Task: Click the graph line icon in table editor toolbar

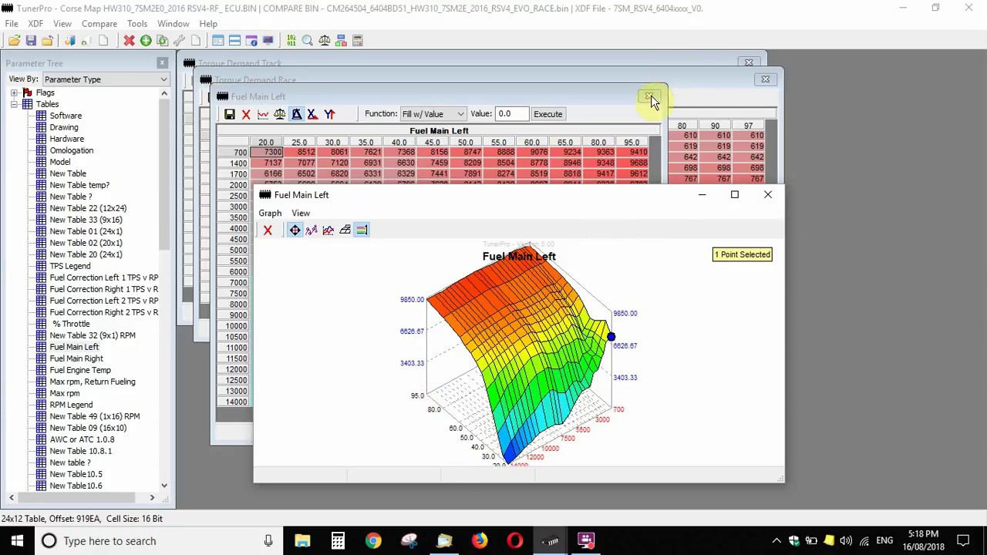Action: point(263,114)
